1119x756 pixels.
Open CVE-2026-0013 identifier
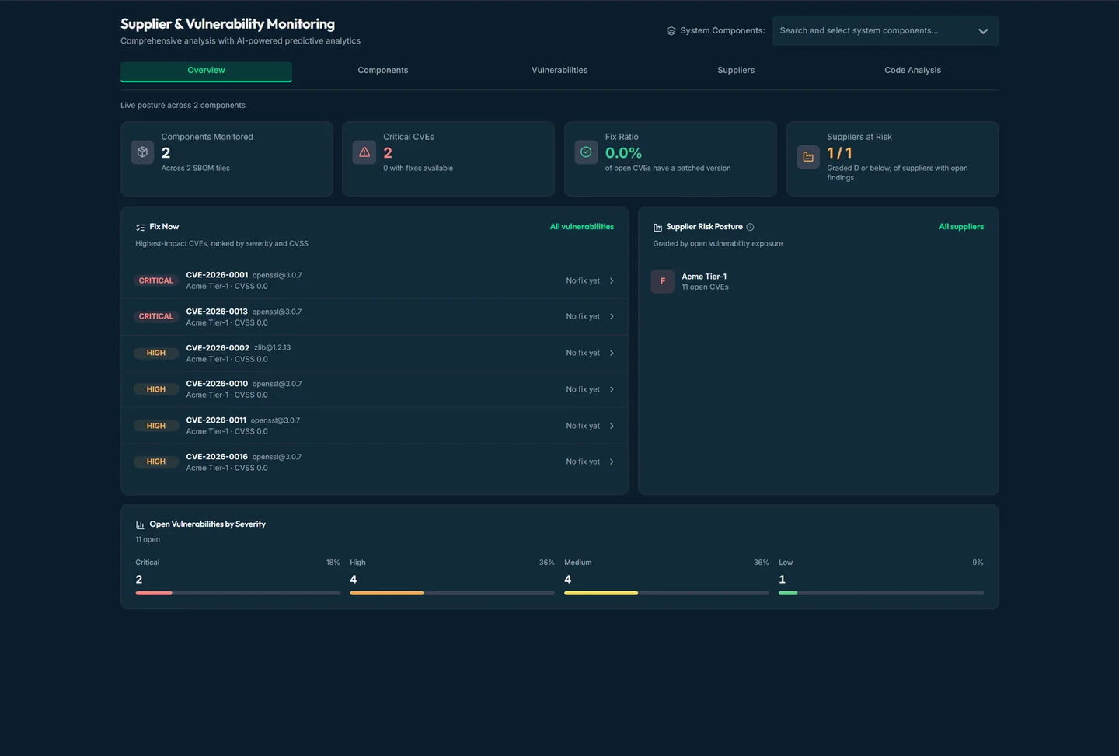point(217,312)
